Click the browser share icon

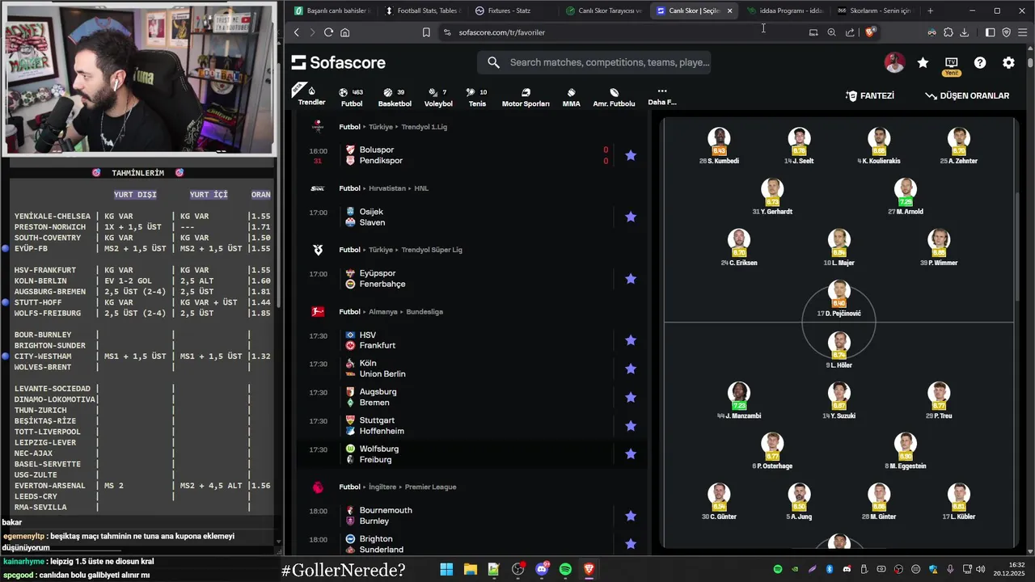pos(850,32)
